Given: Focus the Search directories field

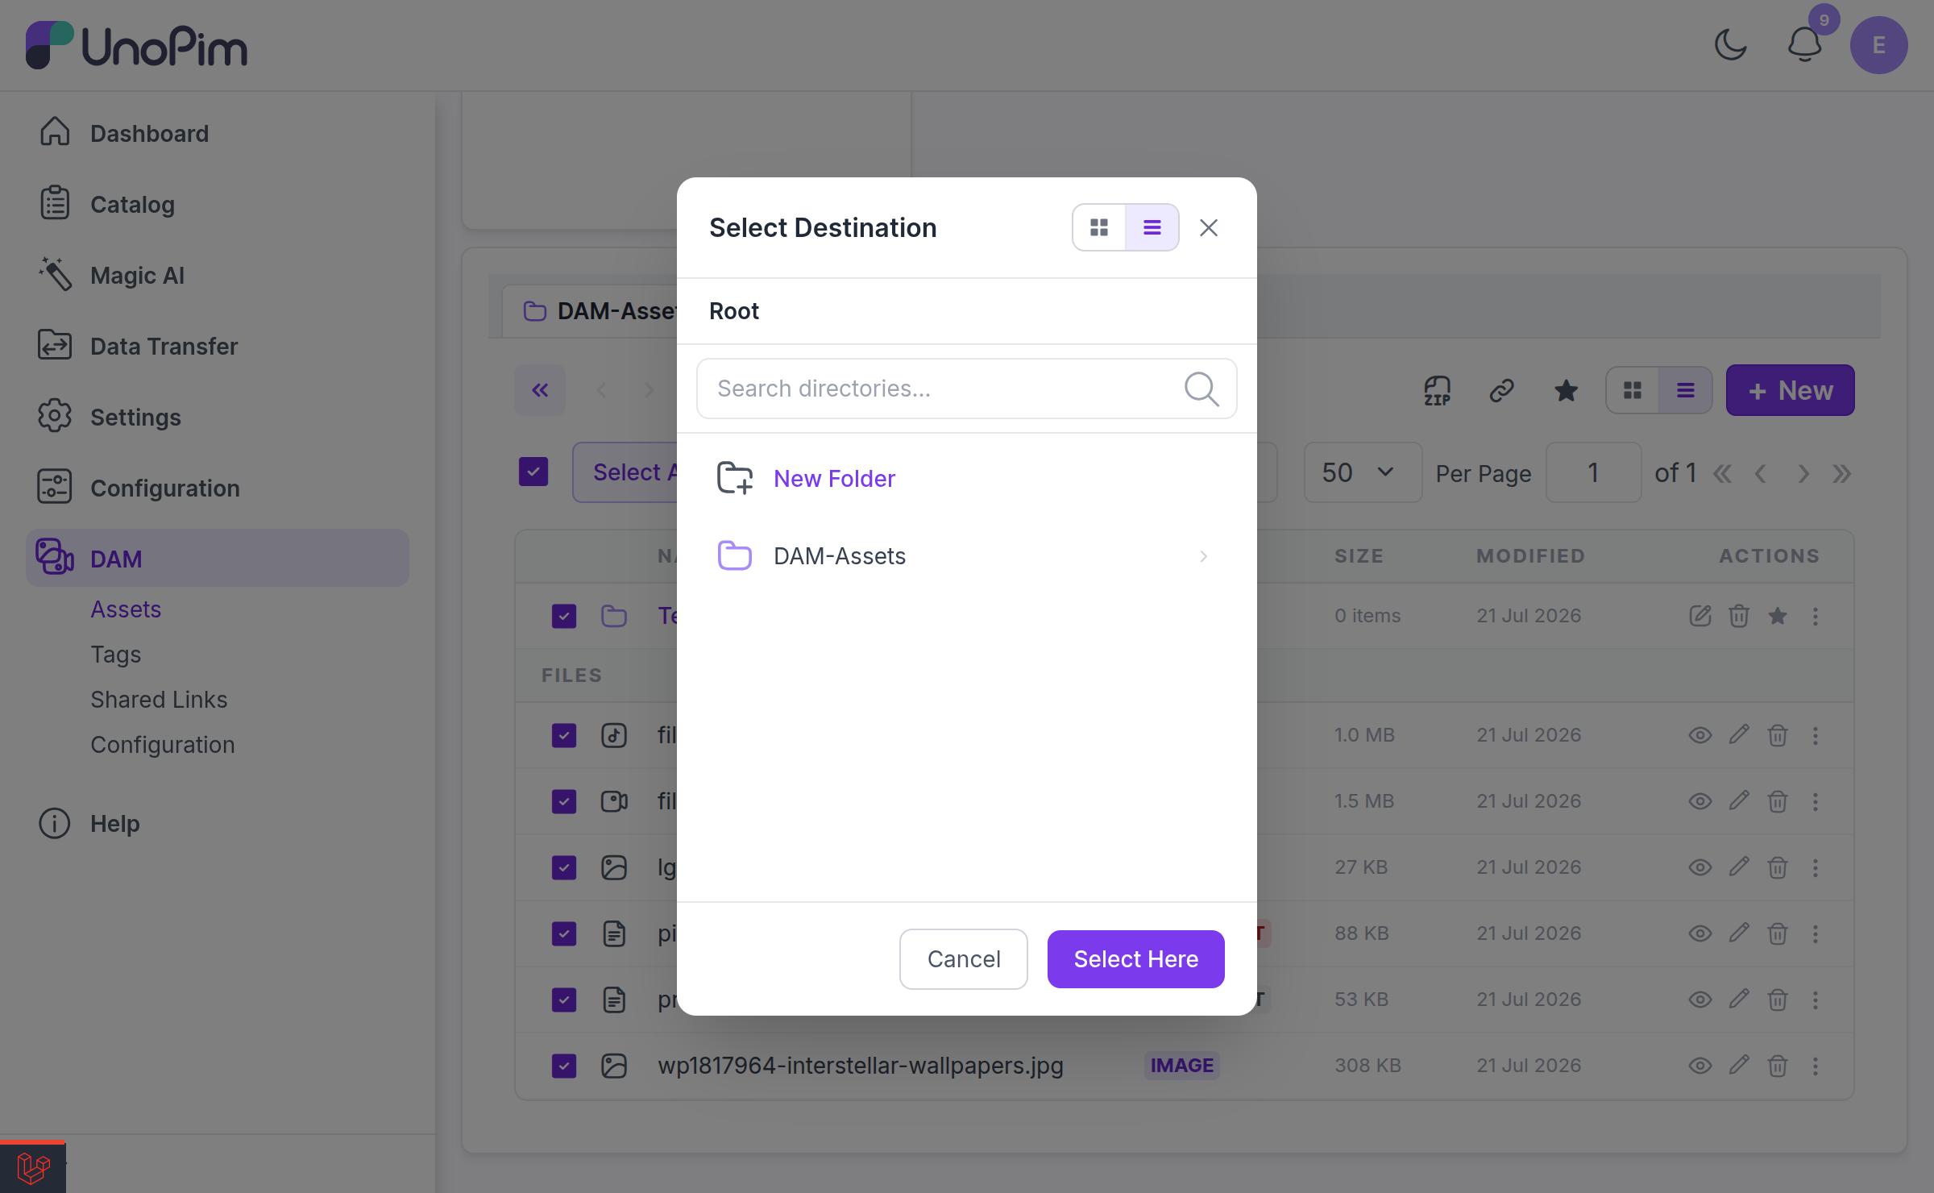Looking at the screenshot, I should tap(967, 389).
